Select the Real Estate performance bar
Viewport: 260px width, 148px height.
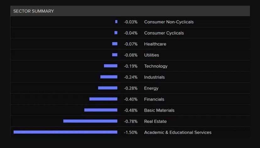(x=90, y=121)
